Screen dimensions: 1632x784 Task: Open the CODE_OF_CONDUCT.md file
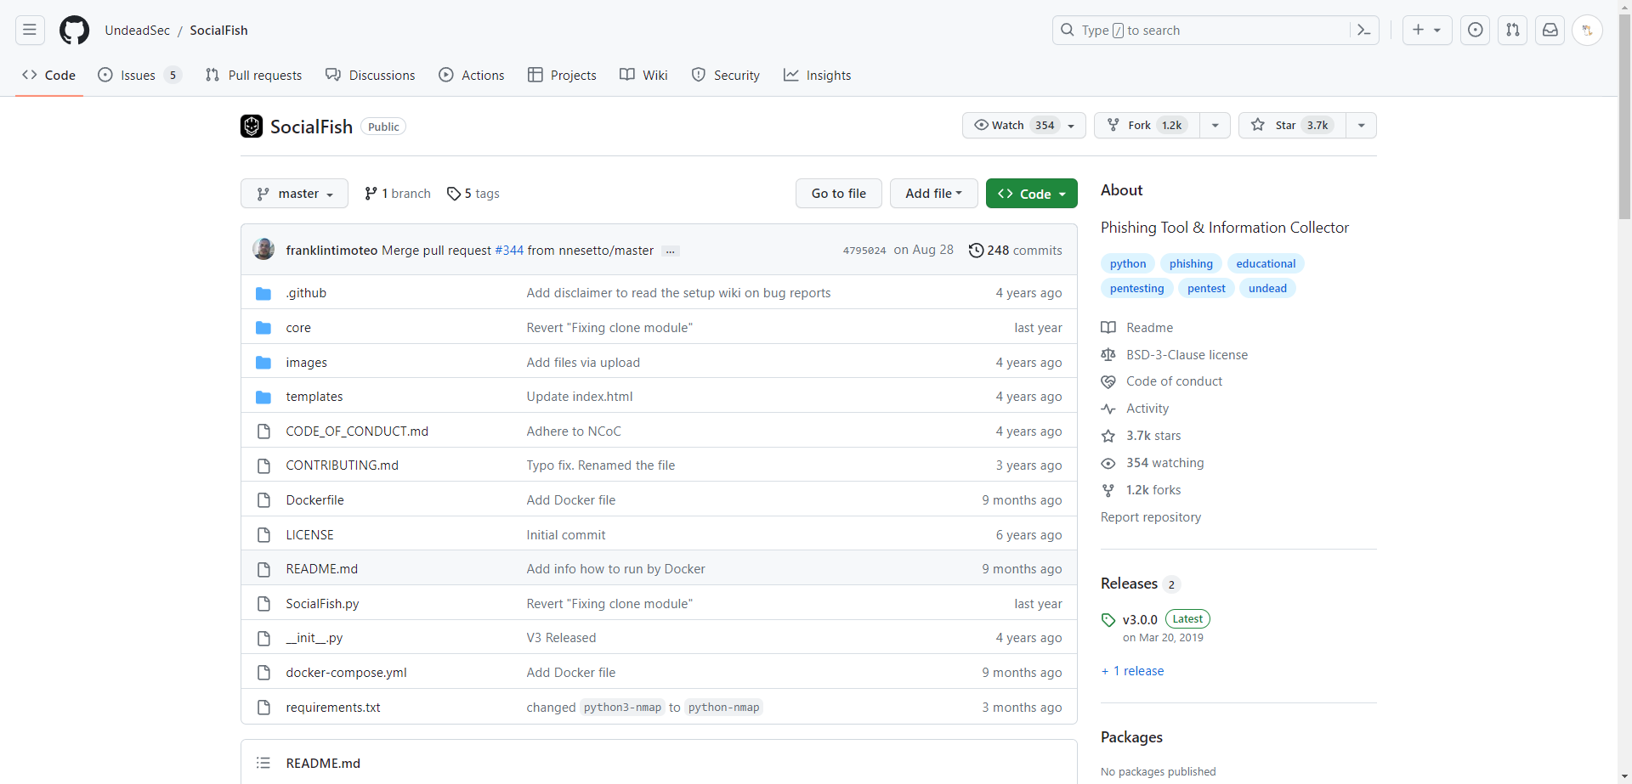[x=357, y=431]
